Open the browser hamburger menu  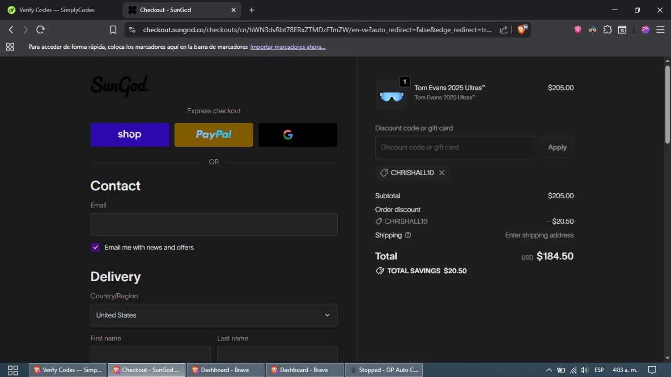[660, 30]
